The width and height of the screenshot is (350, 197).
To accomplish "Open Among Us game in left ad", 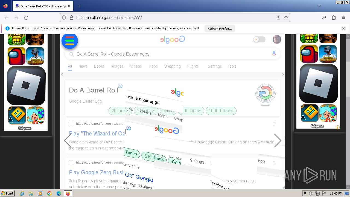I will click(x=16, y=56).
